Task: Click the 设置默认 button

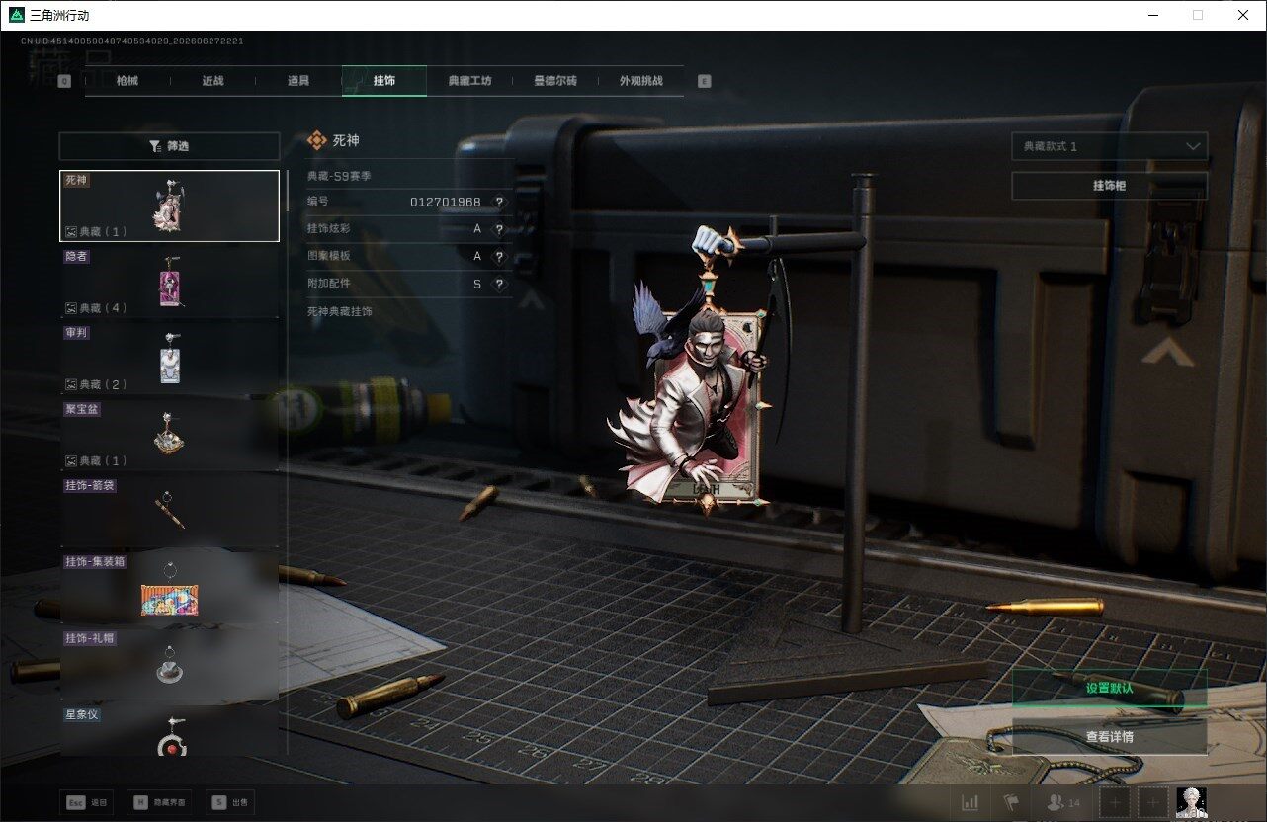Action: tap(1110, 688)
